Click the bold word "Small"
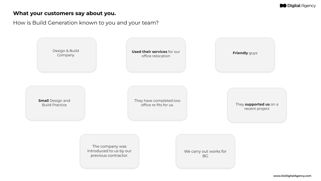The image size is (321, 181). tap(43, 101)
